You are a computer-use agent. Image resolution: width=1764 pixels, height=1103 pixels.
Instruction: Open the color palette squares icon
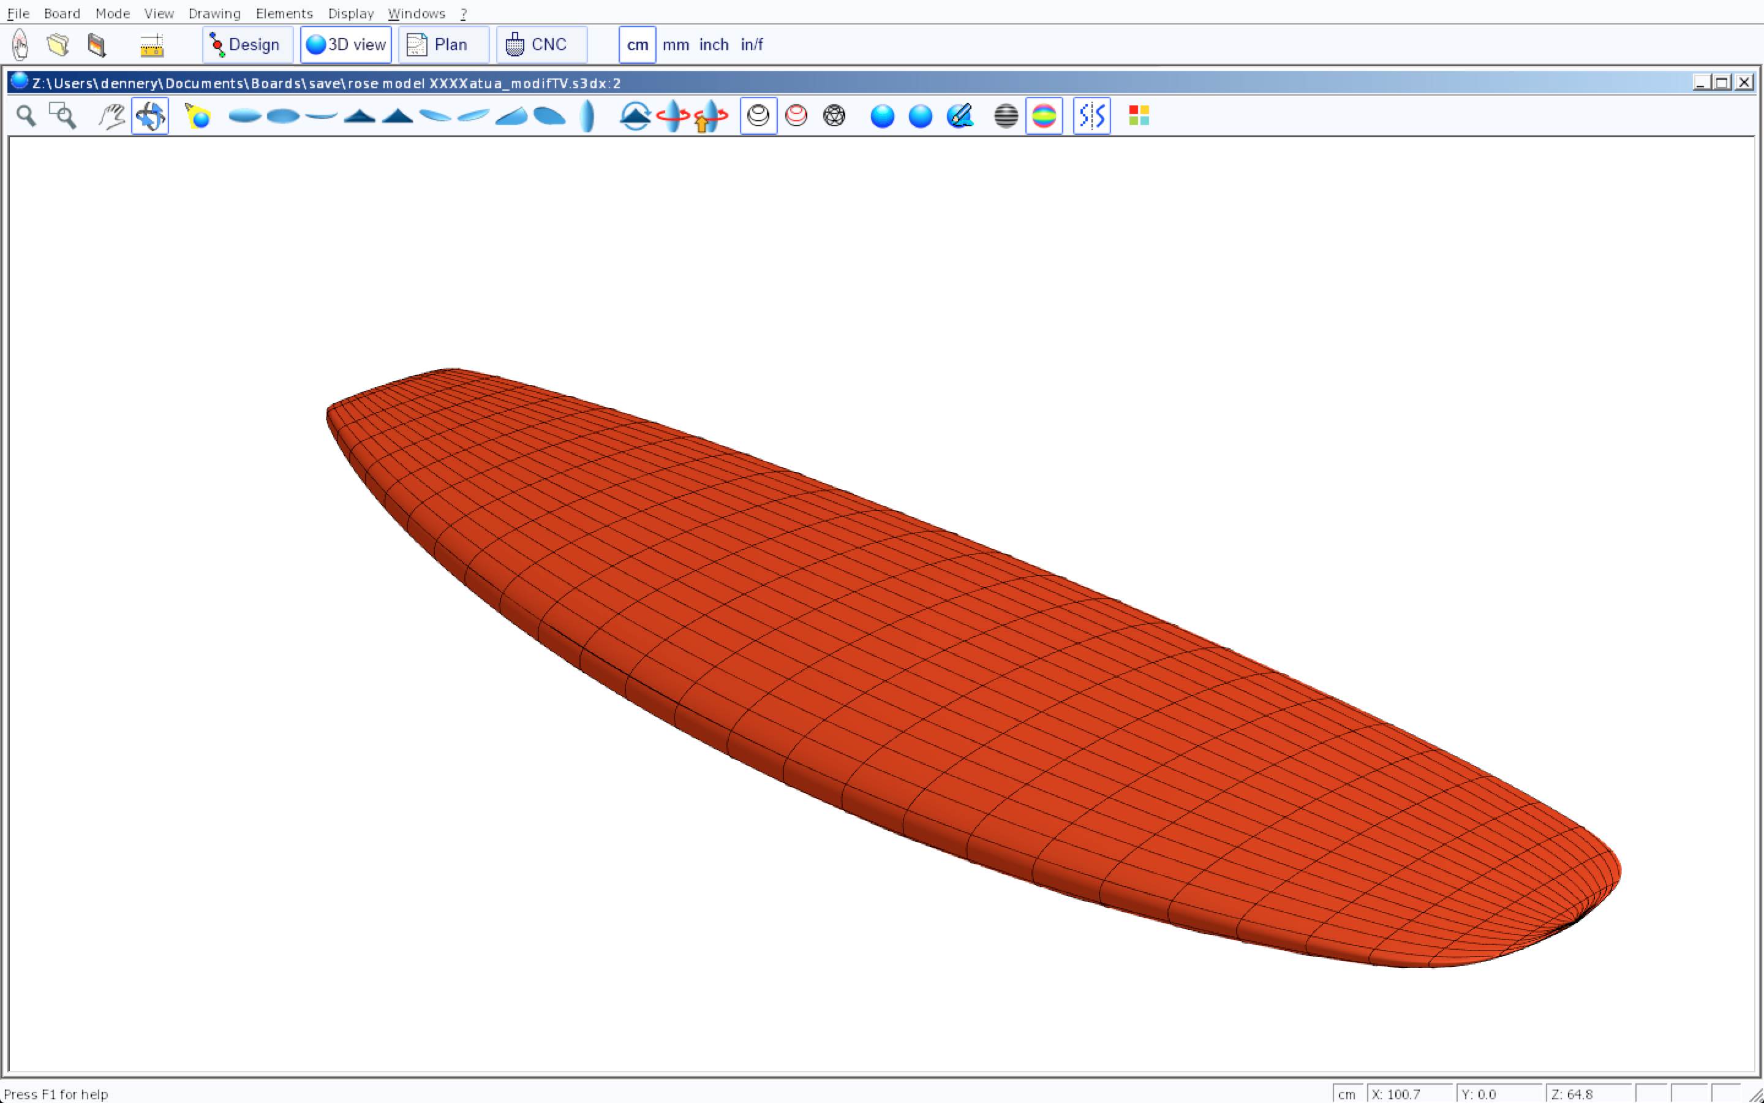tap(1139, 116)
